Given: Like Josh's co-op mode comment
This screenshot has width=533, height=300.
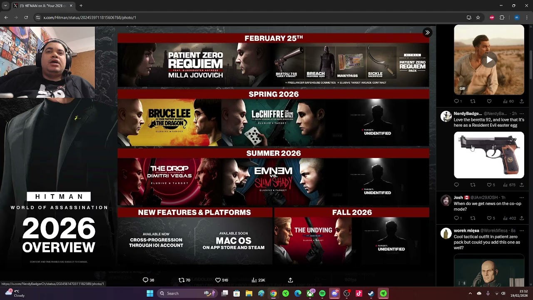Looking at the screenshot, I should 491,218.
